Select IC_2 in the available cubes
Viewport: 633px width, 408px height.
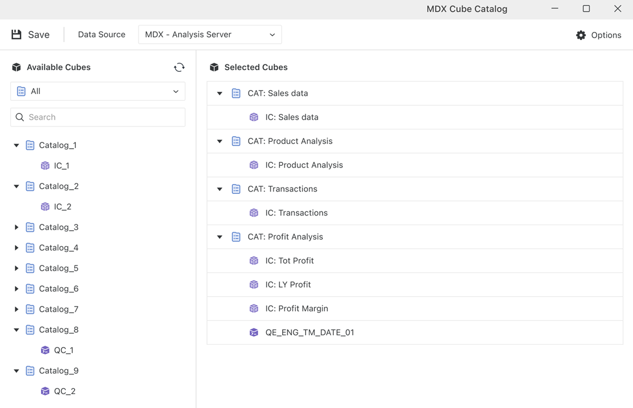click(x=63, y=207)
